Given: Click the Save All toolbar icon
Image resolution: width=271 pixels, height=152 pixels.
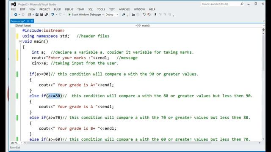Looking at the screenshot, I should tap(46, 15).
